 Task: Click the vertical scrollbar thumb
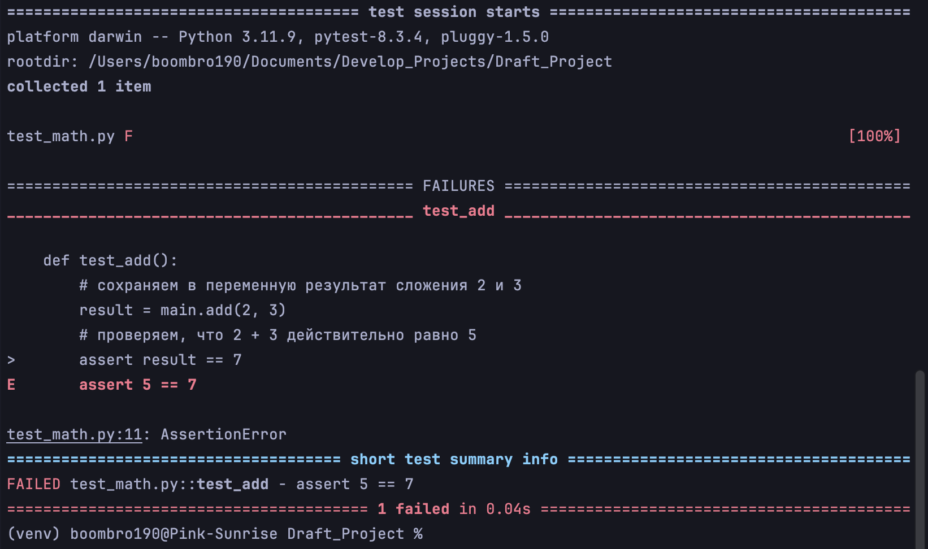coord(920,457)
